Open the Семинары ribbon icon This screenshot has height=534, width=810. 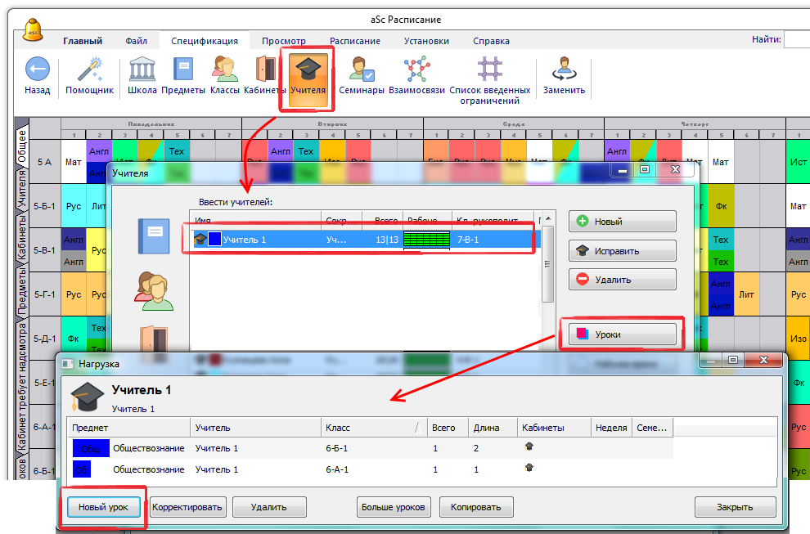361,70
